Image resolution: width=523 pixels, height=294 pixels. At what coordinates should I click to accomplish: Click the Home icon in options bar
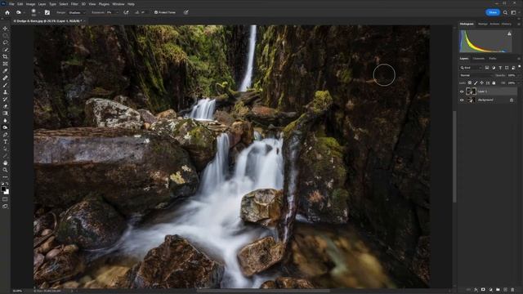[x=7, y=12]
